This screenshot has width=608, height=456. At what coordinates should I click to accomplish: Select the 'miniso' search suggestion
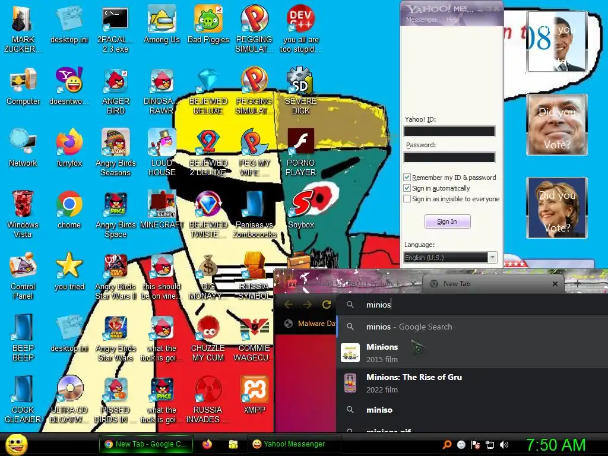click(x=472, y=410)
